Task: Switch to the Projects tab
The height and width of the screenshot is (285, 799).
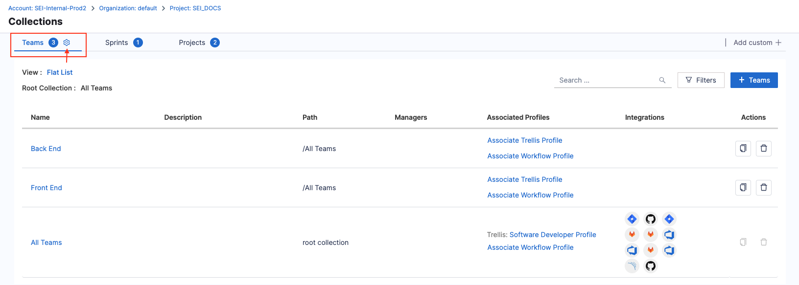Action: (x=192, y=43)
